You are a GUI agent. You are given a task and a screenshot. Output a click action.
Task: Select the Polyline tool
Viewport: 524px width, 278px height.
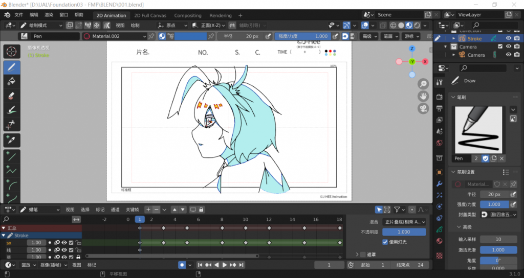[x=12, y=170]
